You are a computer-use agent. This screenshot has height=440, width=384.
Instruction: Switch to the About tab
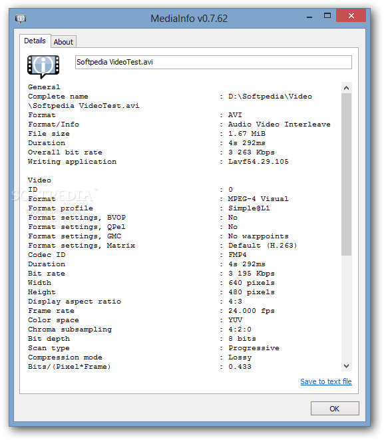(63, 42)
